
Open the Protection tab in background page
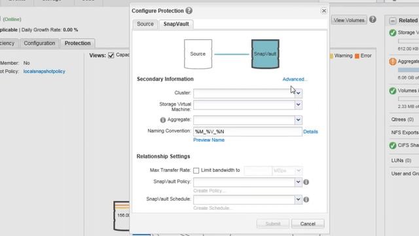tap(77, 43)
